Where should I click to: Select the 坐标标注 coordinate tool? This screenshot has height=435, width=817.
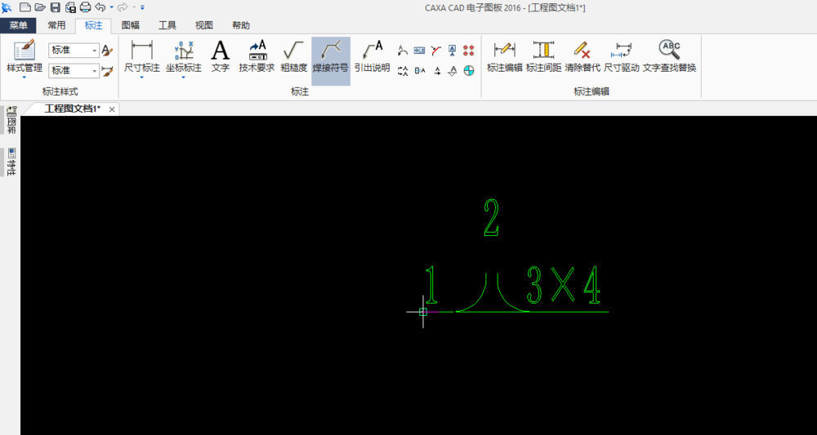[183, 55]
